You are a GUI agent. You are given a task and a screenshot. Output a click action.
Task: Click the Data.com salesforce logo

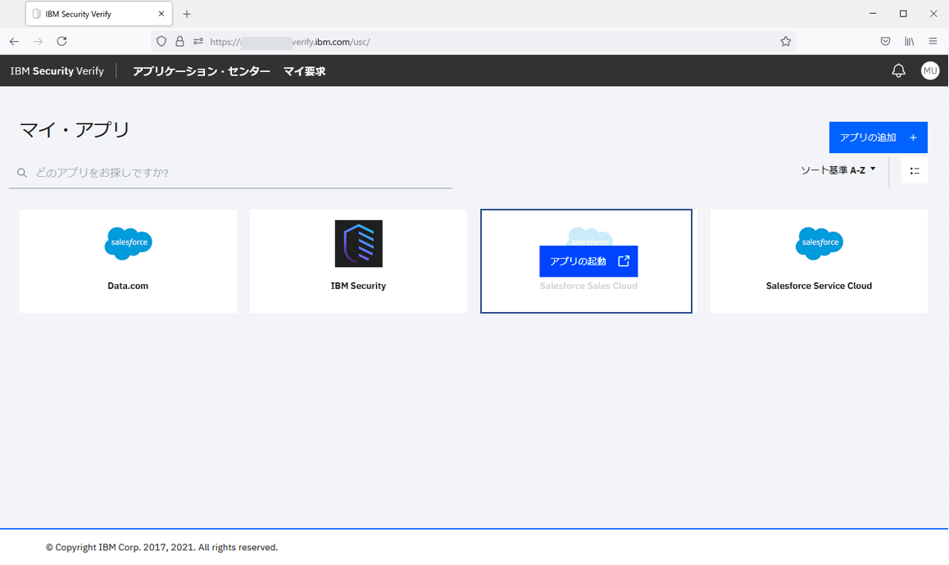click(x=129, y=243)
